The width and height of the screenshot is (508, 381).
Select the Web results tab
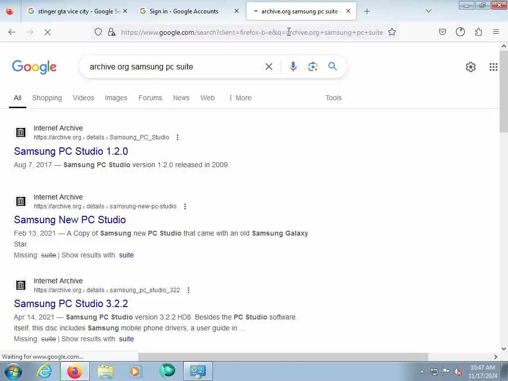[x=207, y=98]
